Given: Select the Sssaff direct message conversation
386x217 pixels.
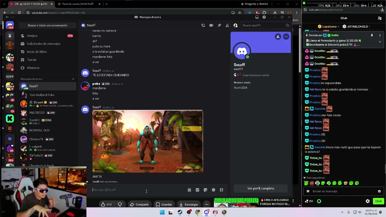Looking at the screenshot, I should pos(47,86).
